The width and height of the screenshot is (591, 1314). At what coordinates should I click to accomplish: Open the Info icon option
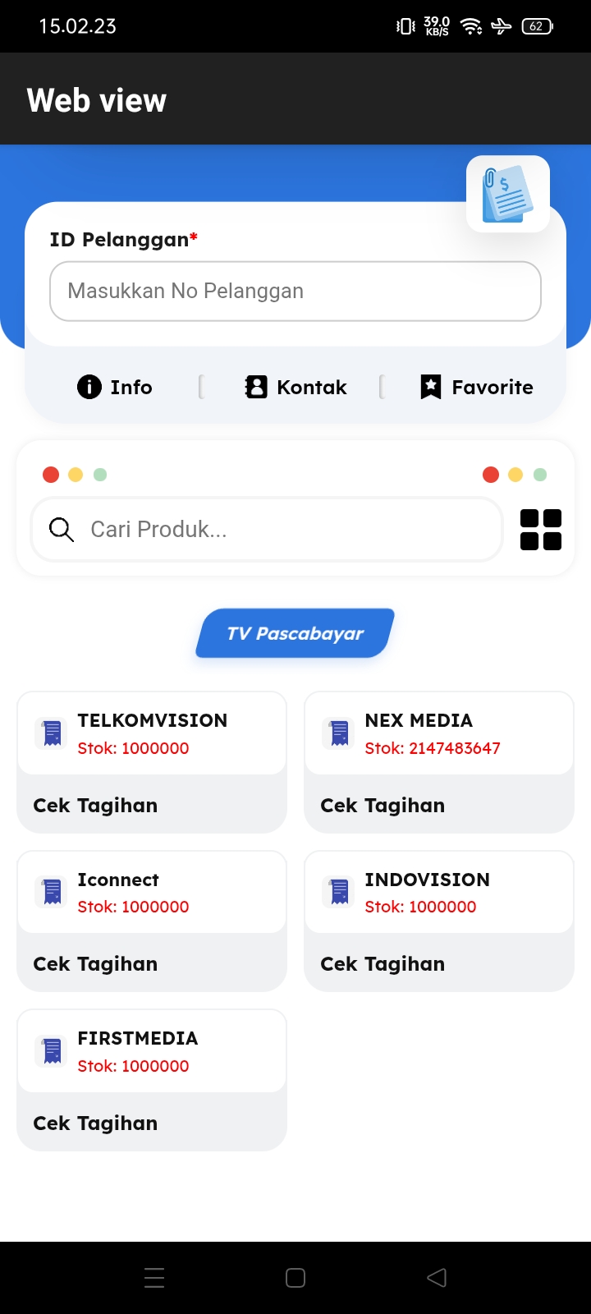[89, 387]
